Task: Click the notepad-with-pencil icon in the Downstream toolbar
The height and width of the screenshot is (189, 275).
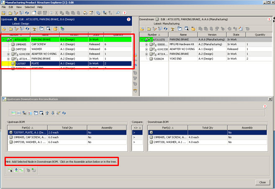Action: 241,29
